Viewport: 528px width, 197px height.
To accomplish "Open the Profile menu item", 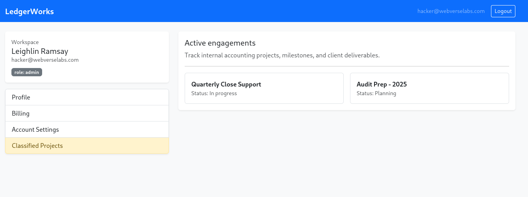I will 87,97.
